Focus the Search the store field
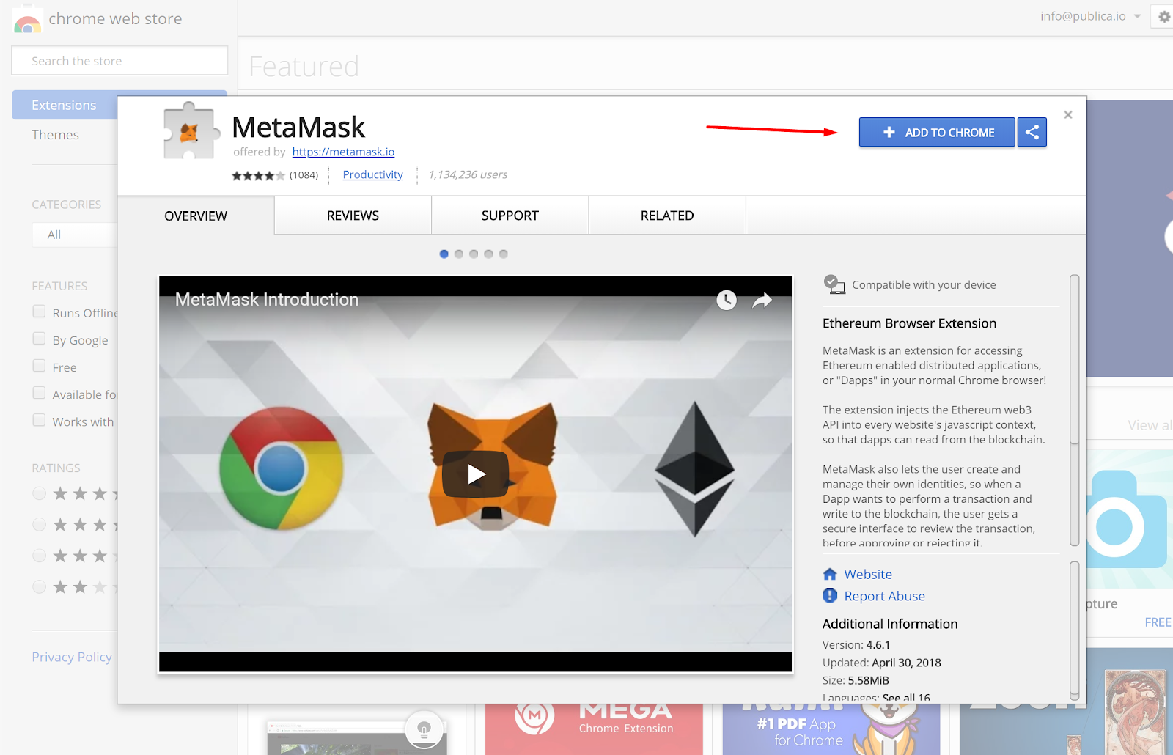The height and width of the screenshot is (755, 1173). click(119, 61)
